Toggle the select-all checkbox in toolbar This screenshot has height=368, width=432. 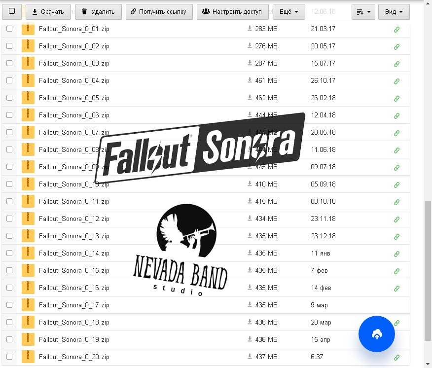[x=12, y=11]
